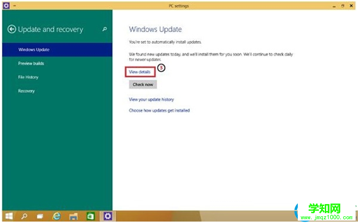
Task: Click the Windows Update page heading
Action: pos(155,29)
